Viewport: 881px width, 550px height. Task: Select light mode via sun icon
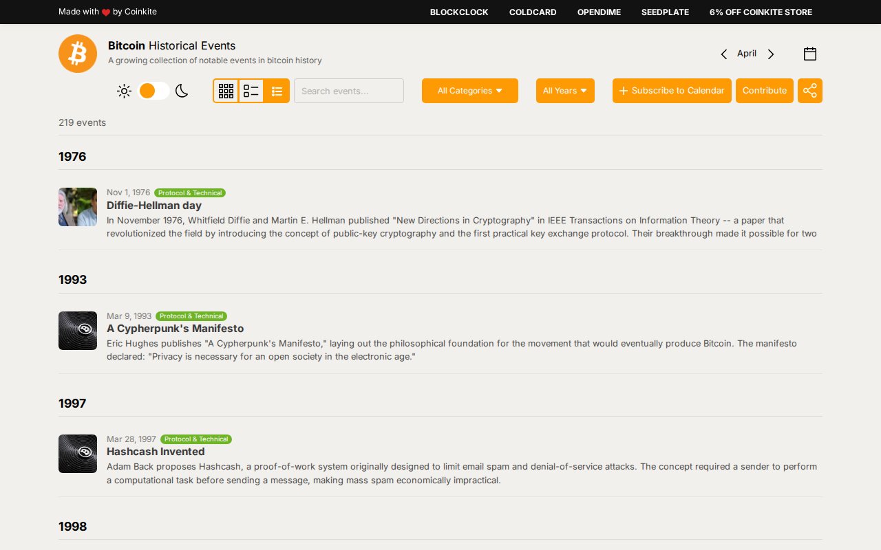coord(124,91)
